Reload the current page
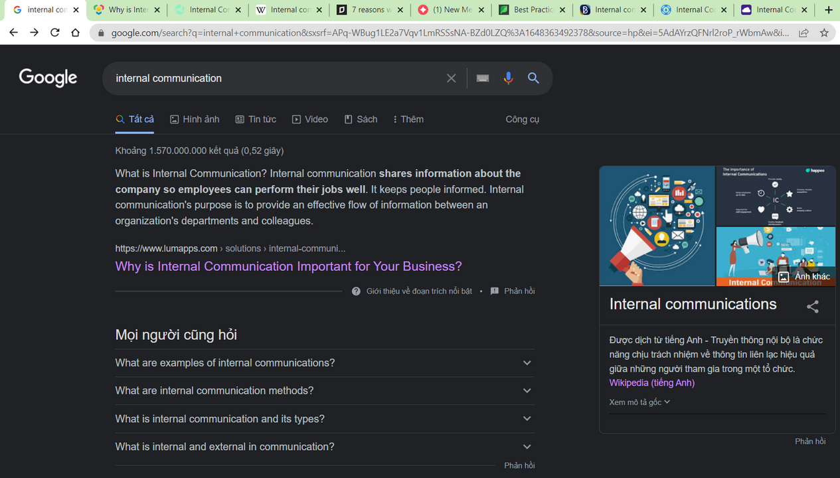 [x=54, y=32]
